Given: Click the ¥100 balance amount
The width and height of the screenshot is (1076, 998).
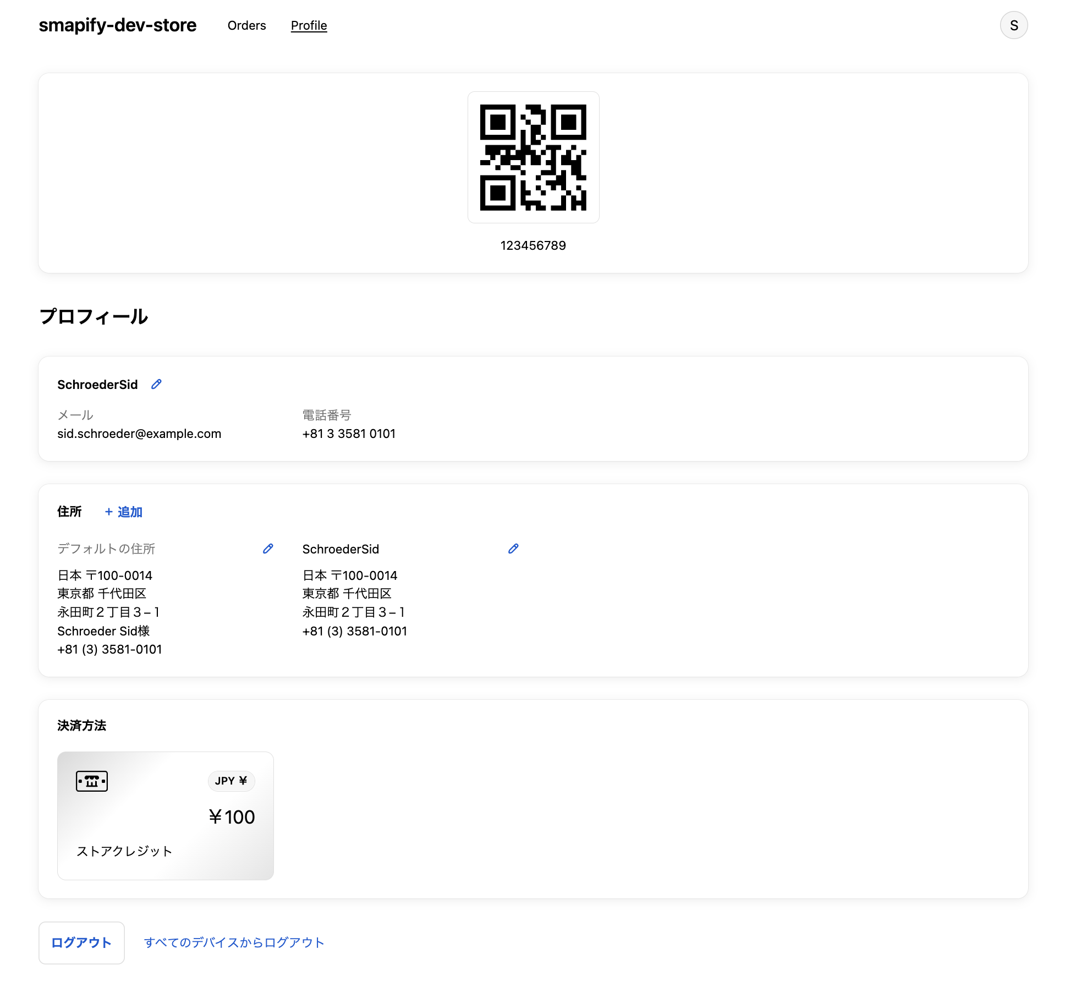Looking at the screenshot, I should click(x=232, y=817).
